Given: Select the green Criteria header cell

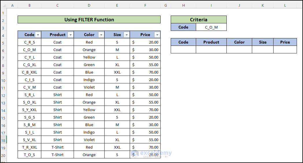Looking at the screenshot, I should [198, 20].
